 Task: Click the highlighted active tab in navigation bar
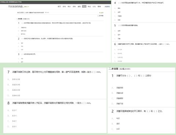pos(84,7)
